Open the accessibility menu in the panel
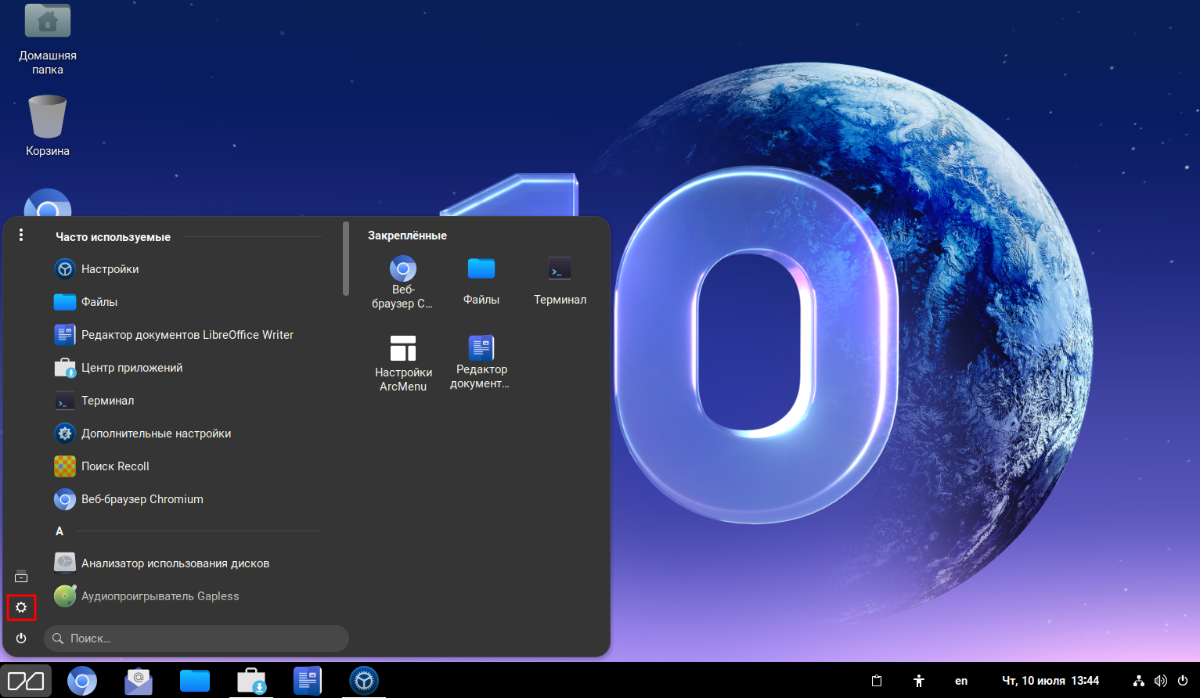The image size is (1200, 698). pos(919,681)
